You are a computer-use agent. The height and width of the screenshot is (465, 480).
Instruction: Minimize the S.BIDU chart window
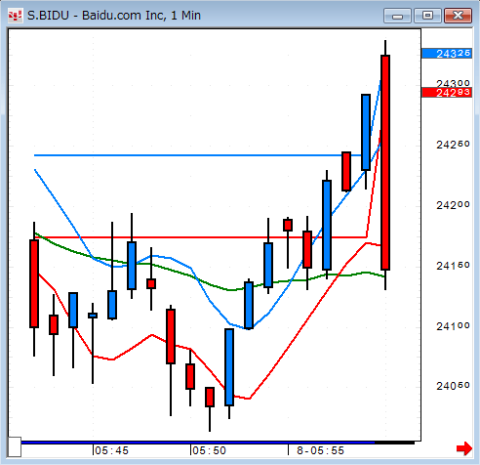[x=397, y=16]
